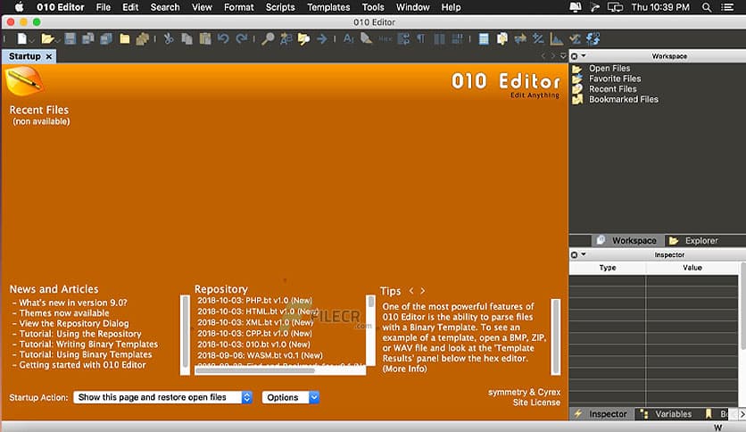Open macOS Spotlight search icon
The height and width of the screenshot is (432, 746).
(x=707, y=7)
